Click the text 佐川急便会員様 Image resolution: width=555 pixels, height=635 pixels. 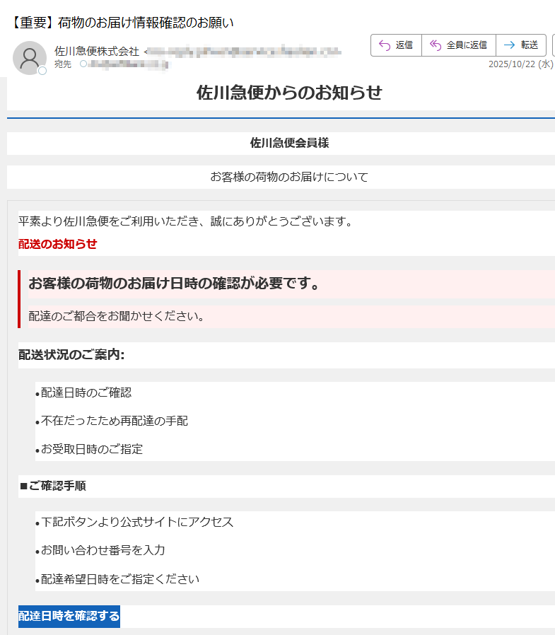click(x=289, y=143)
